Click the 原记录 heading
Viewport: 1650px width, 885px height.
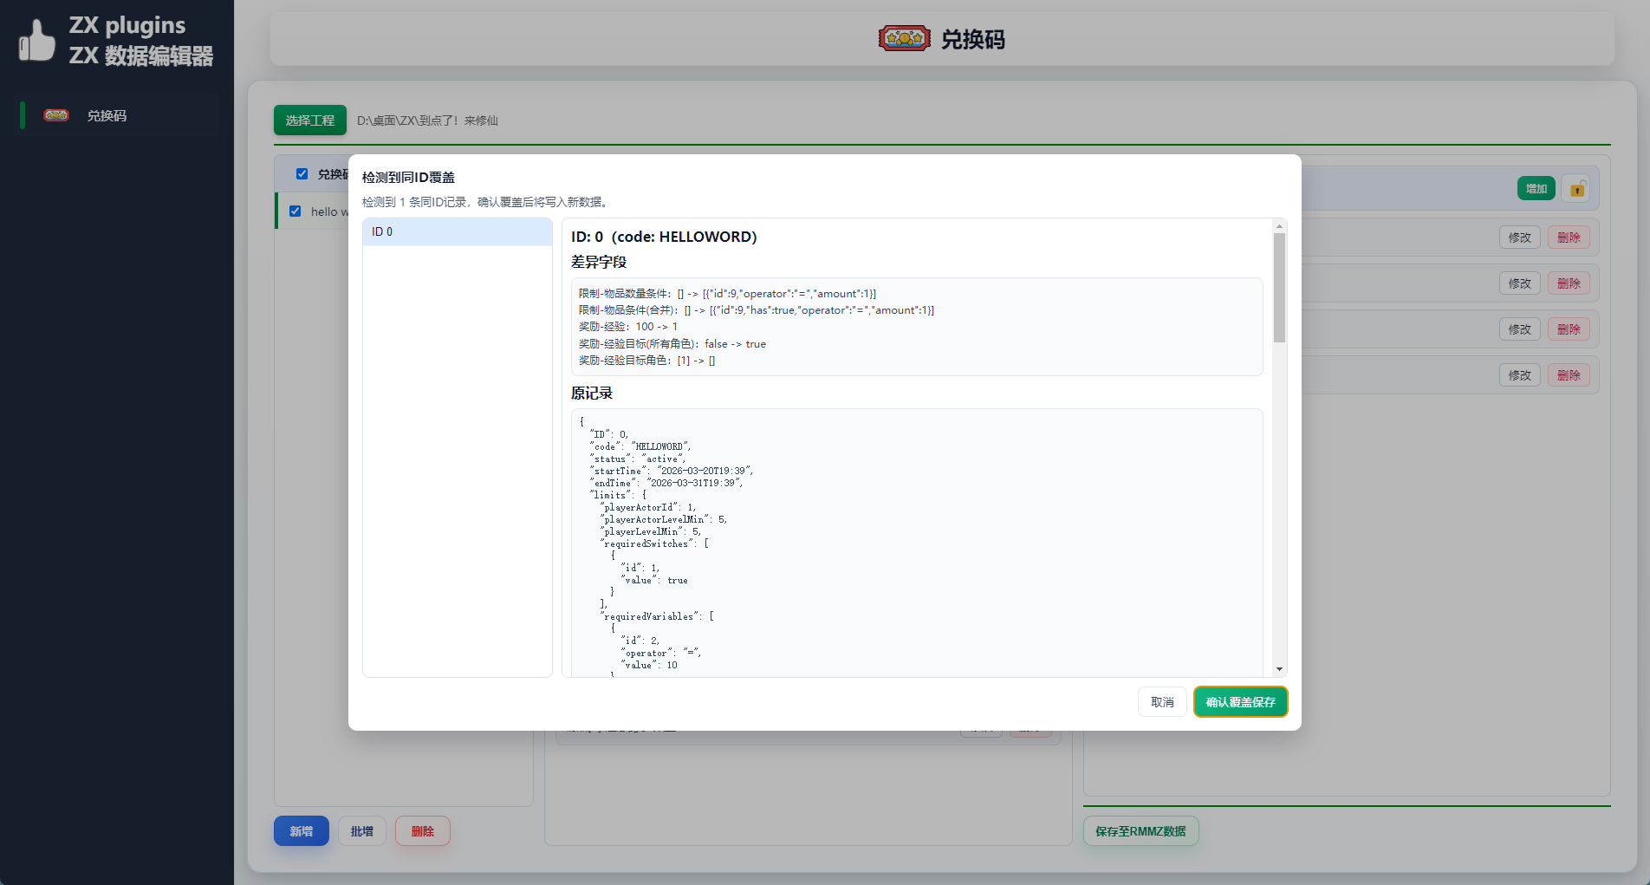point(592,393)
